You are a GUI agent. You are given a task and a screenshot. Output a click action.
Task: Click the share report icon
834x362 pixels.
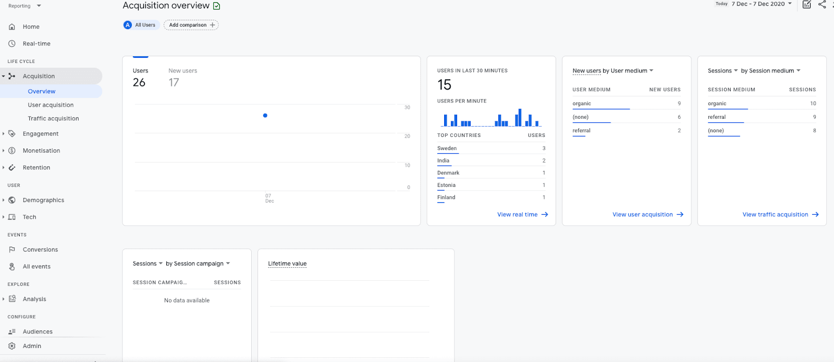pos(822,5)
